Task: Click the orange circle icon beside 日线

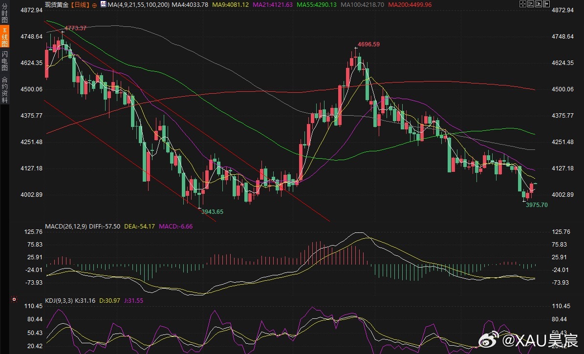Action: click(94, 5)
